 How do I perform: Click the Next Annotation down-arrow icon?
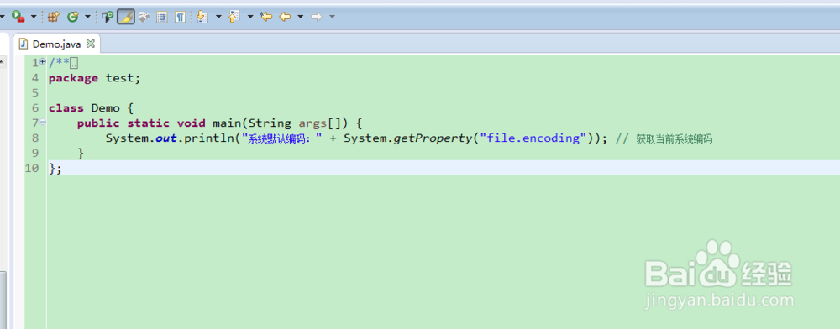point(202,17)
